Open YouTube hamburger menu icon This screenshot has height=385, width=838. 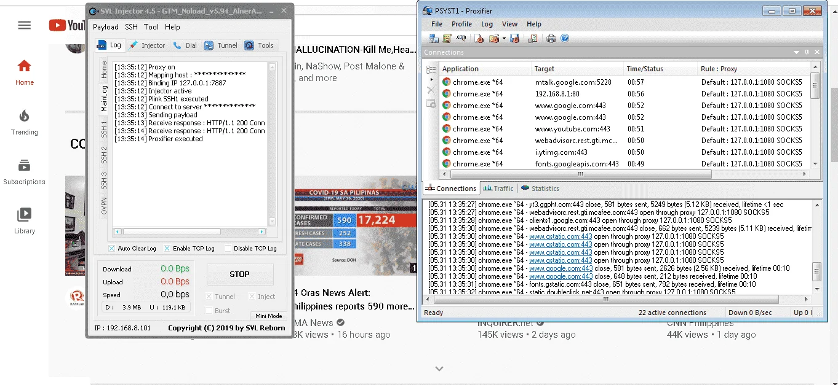click(x=25, y=25)
